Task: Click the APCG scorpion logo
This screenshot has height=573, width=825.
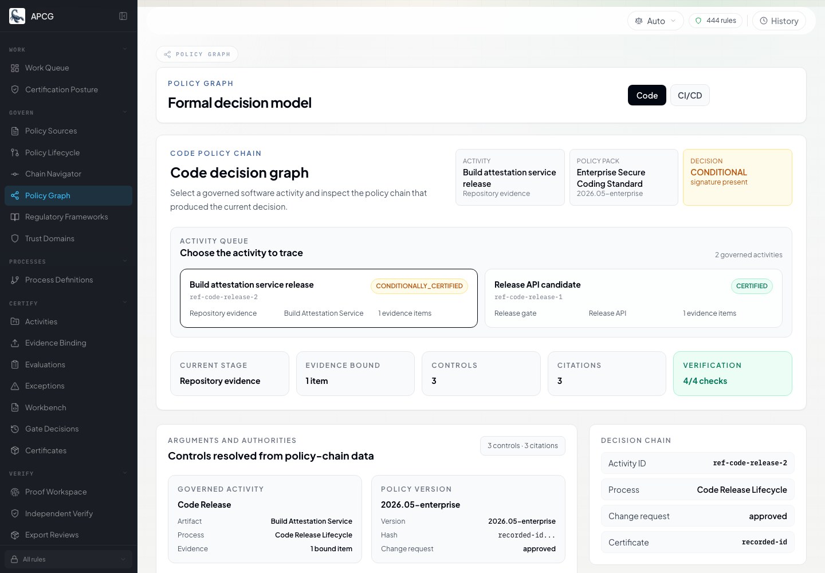Action: tap(17, 16)
